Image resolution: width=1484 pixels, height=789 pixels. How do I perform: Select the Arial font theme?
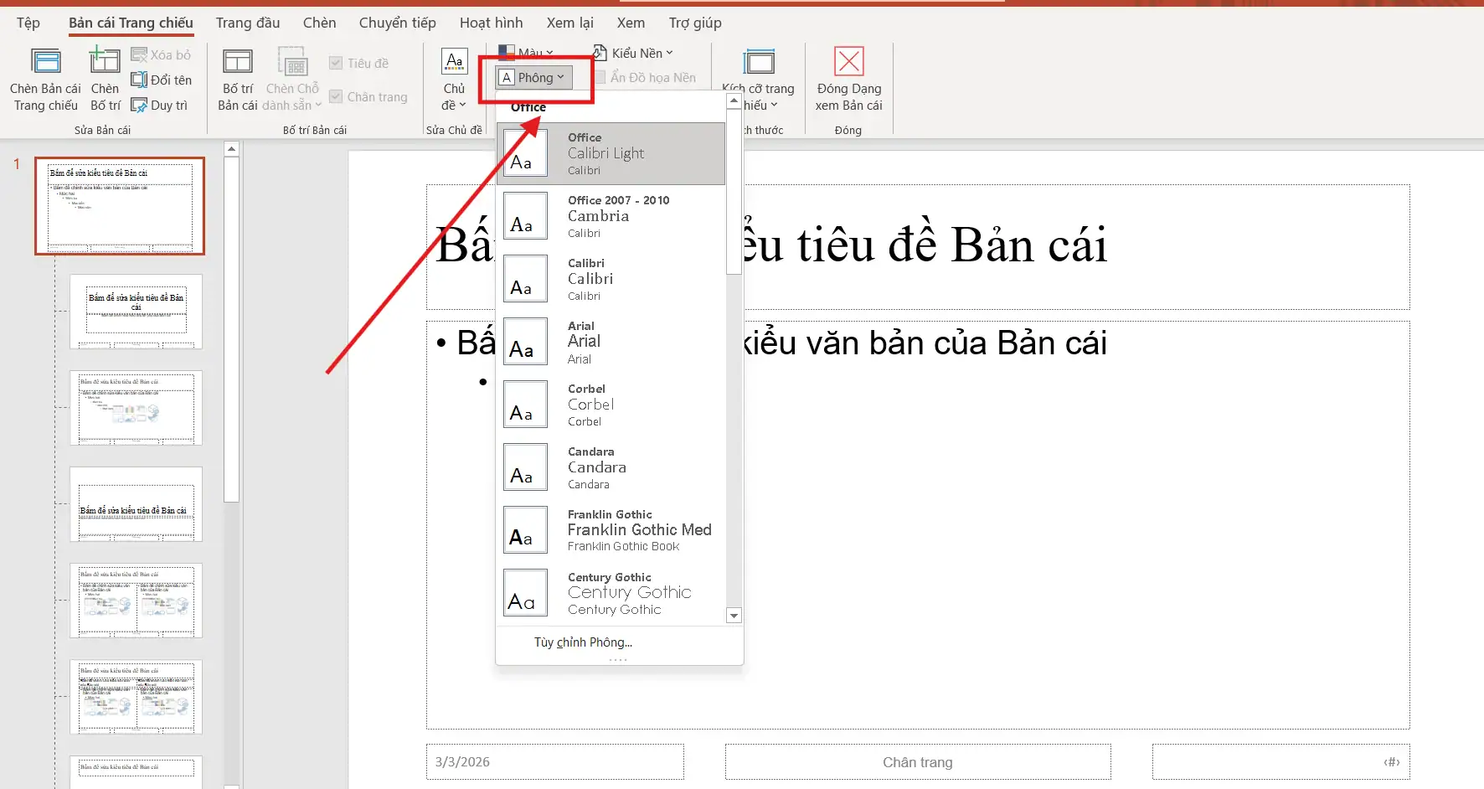click(x=611, y=341)
